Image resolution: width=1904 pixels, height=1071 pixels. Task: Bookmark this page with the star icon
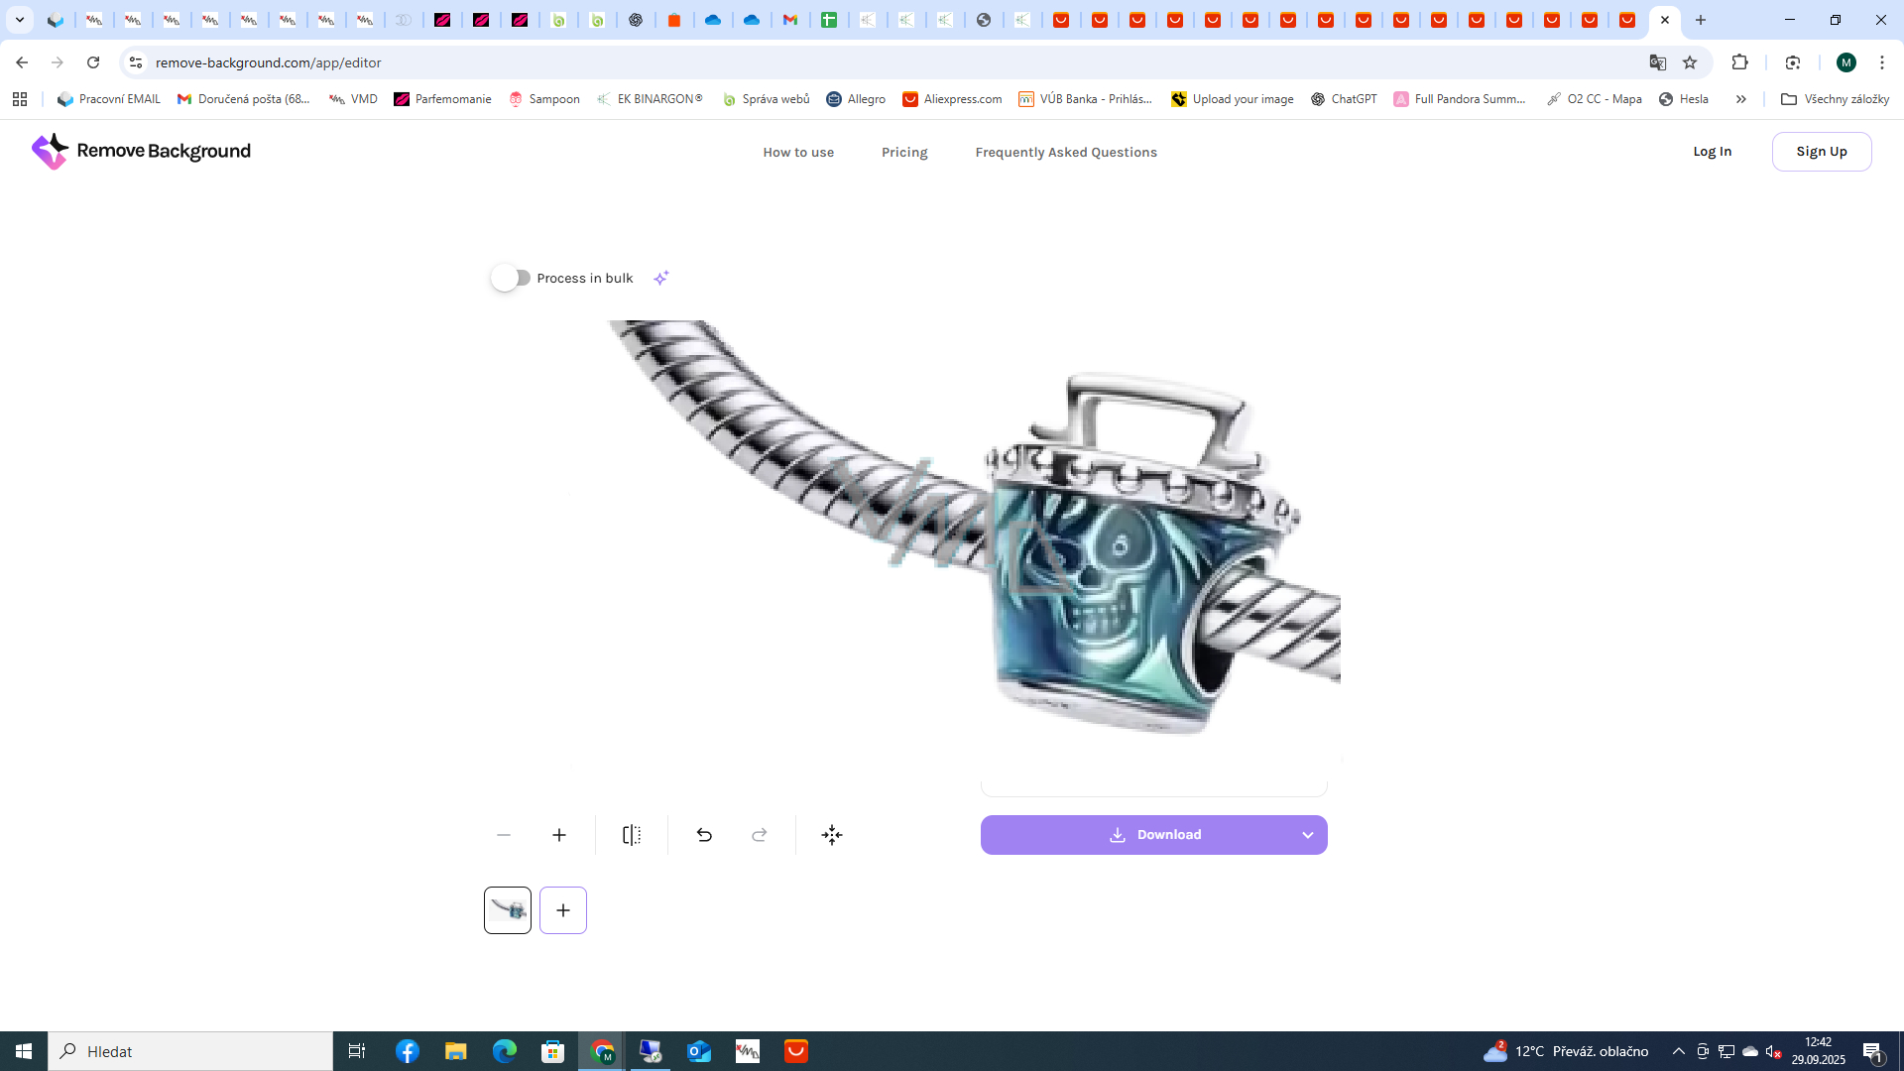(x=1690, y=62)
